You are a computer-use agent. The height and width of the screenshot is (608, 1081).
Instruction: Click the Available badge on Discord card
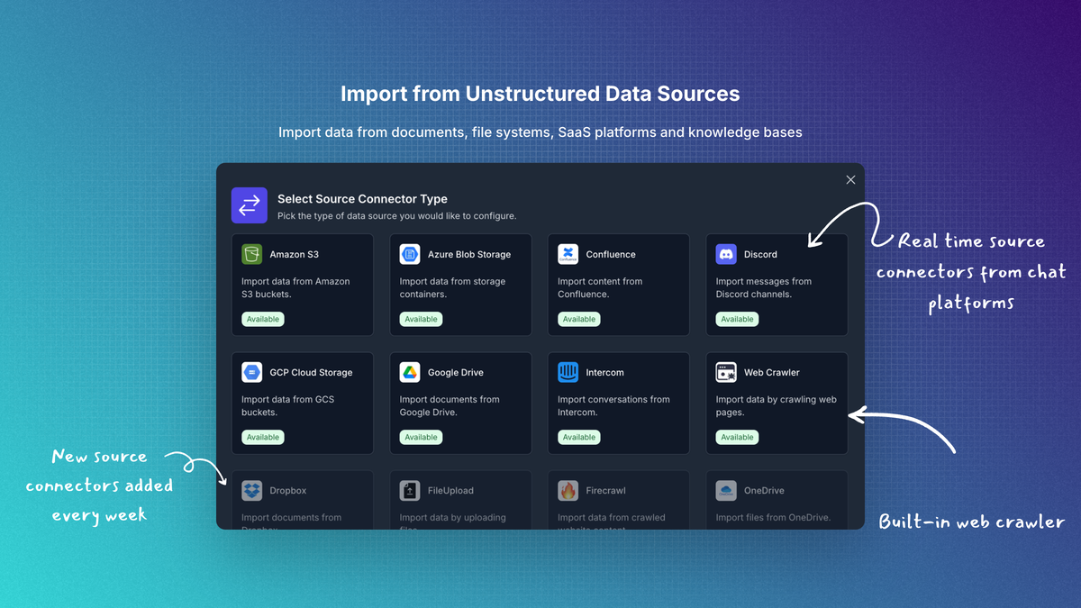coord(737,319)
